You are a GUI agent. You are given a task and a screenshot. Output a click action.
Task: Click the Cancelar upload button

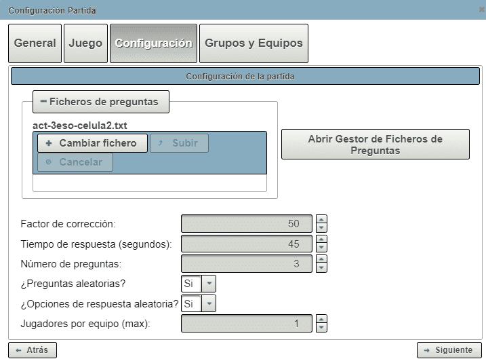pyautogui.click(x=75, y=162)
